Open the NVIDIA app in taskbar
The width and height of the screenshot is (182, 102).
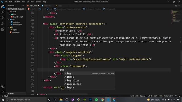click(x=84, y=99)
